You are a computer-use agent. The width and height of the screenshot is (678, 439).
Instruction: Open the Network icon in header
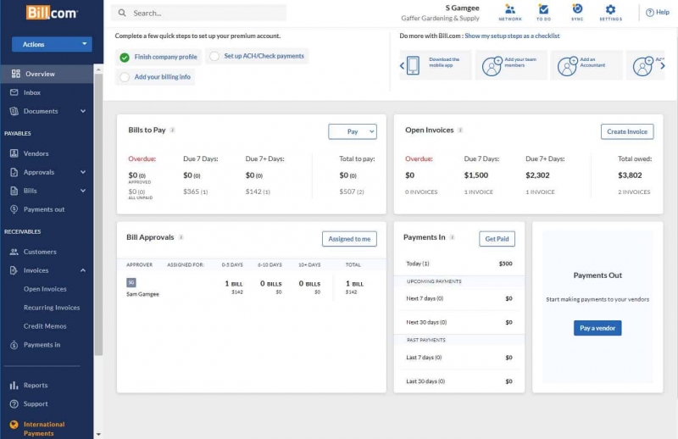(x=510, y=9)
